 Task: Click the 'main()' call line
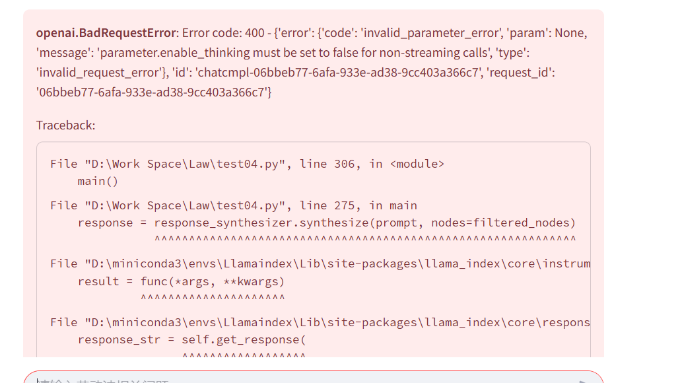pyautogui.click(x=98, y=182)
